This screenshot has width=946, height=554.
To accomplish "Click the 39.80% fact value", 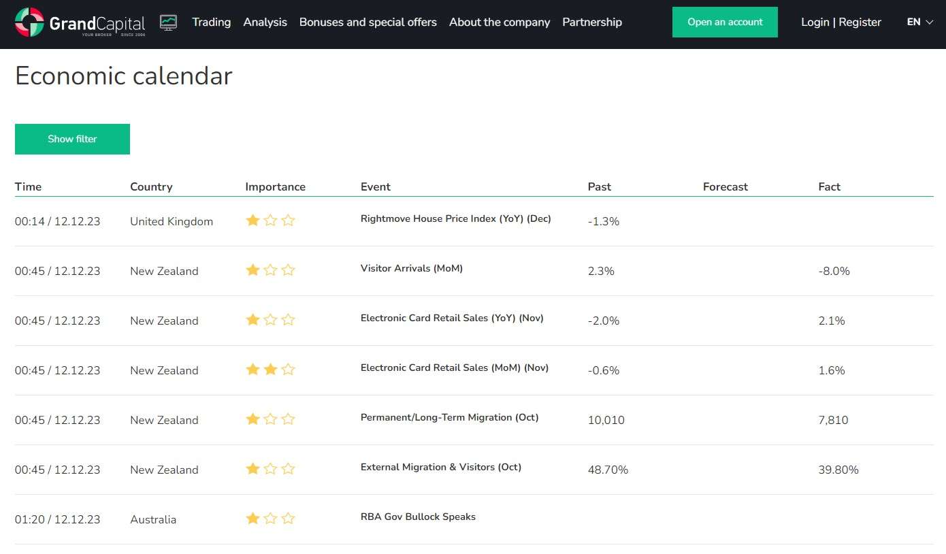I will [x=838, y=470].
